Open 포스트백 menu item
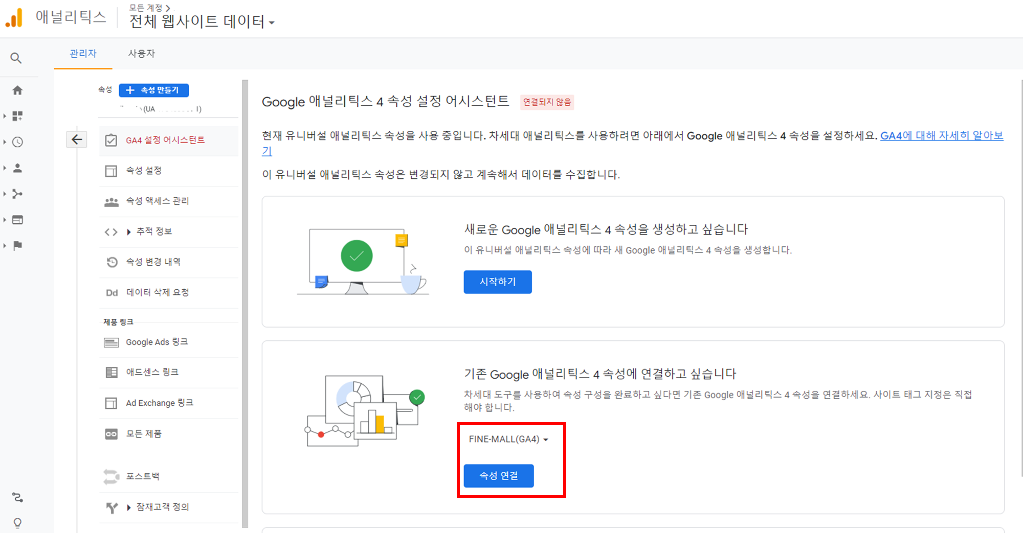Image resolution: width=1023 pixels, height=533 pixels. [x=169, y=477]
